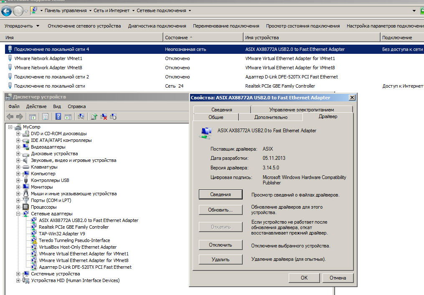
Task: Click the uninstall device icon with red X
Action: pos(104,116)
